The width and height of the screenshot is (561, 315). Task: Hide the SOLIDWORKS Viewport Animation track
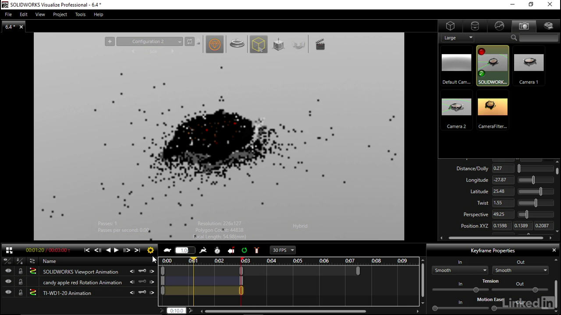pos(8,271)
